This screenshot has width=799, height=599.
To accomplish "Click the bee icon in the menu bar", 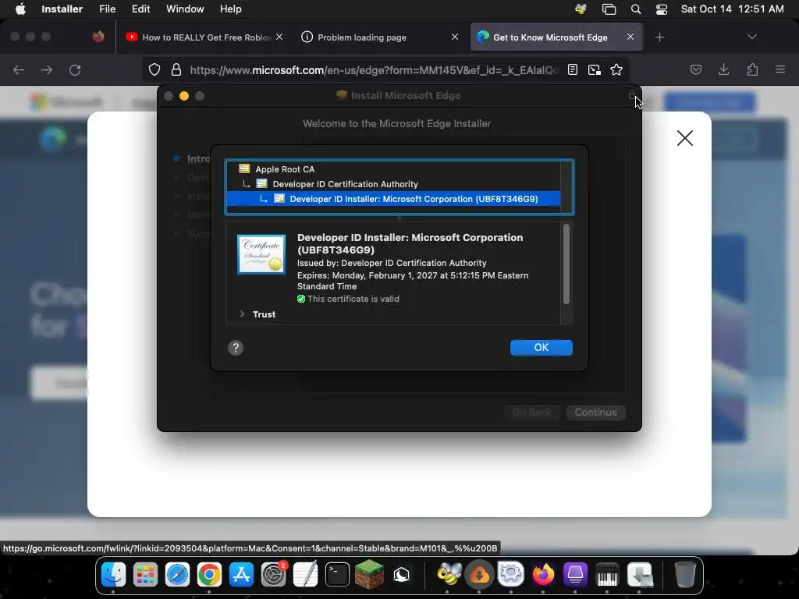I will coord(581,9).
